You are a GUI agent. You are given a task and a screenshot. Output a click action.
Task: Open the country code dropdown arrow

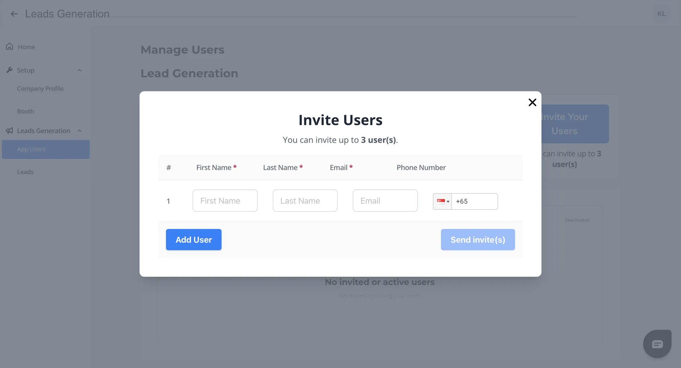(x=448, y=202)
